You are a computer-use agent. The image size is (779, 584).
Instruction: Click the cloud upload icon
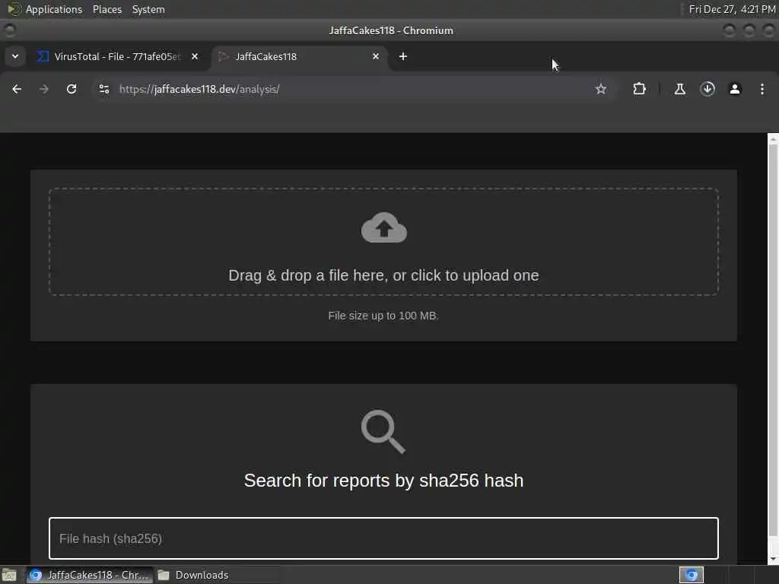(384, 227)
